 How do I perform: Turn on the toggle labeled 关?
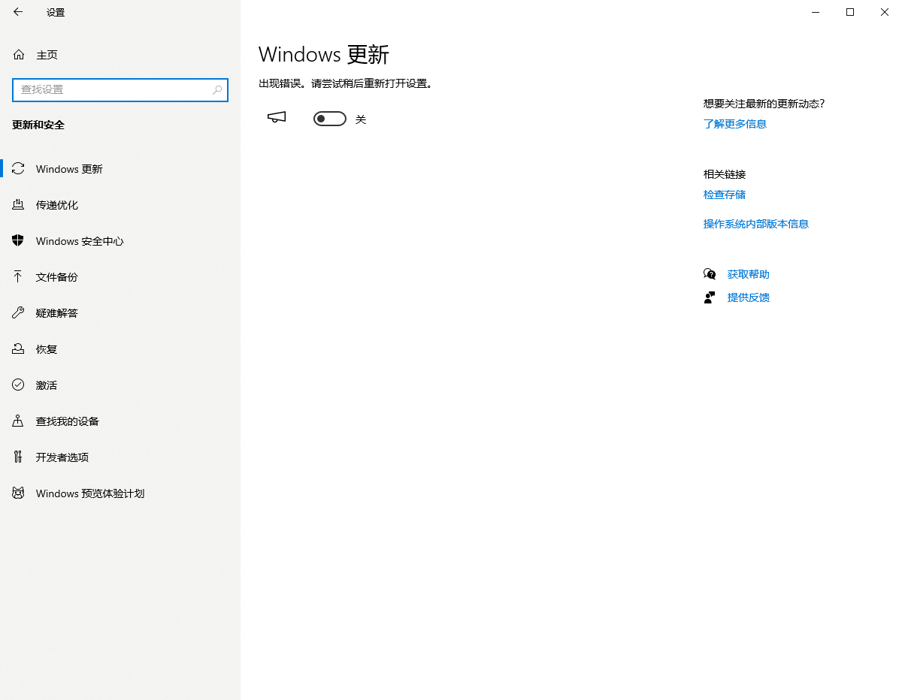pos(330,119)
